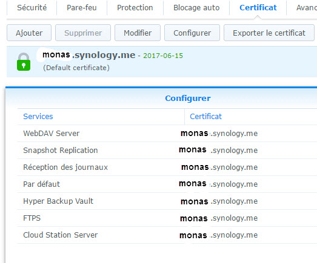Click the Supprimer button
This screenshot has height=263, width=317.
pos(83,33)
